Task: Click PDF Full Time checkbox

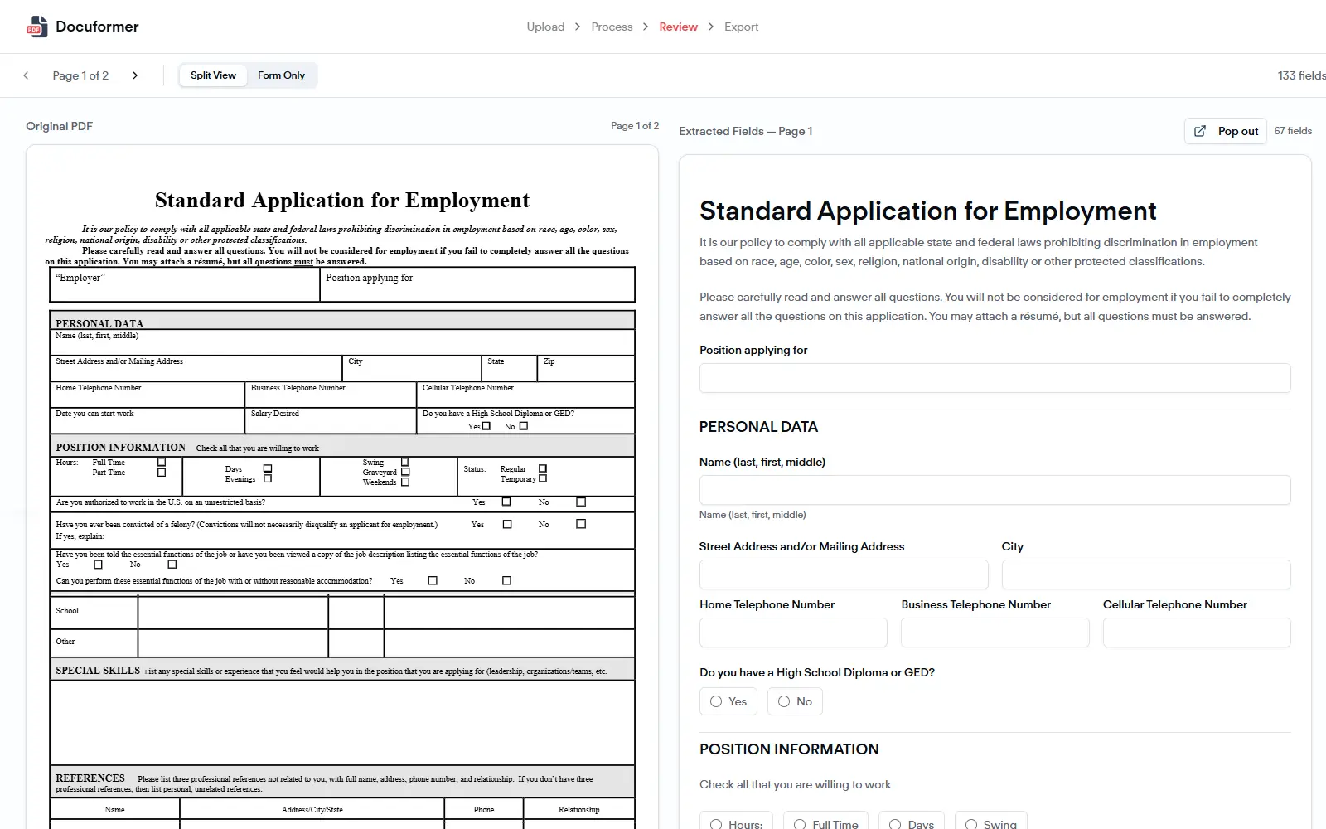Action: point(162,463)
